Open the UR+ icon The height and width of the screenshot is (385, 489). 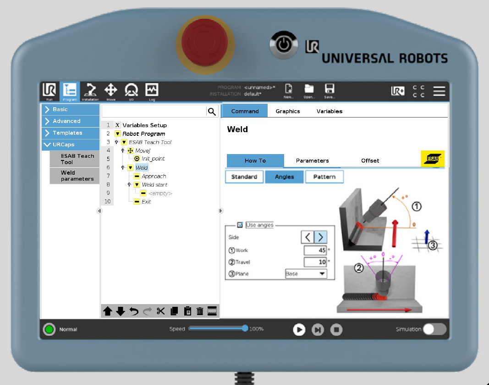(x=398, y=91)
